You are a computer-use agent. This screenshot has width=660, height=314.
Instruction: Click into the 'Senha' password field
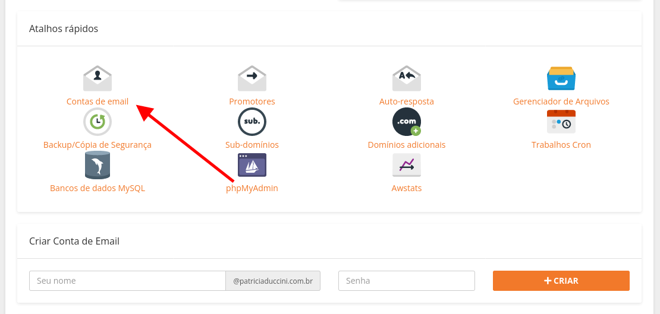(x=407, y=281)
